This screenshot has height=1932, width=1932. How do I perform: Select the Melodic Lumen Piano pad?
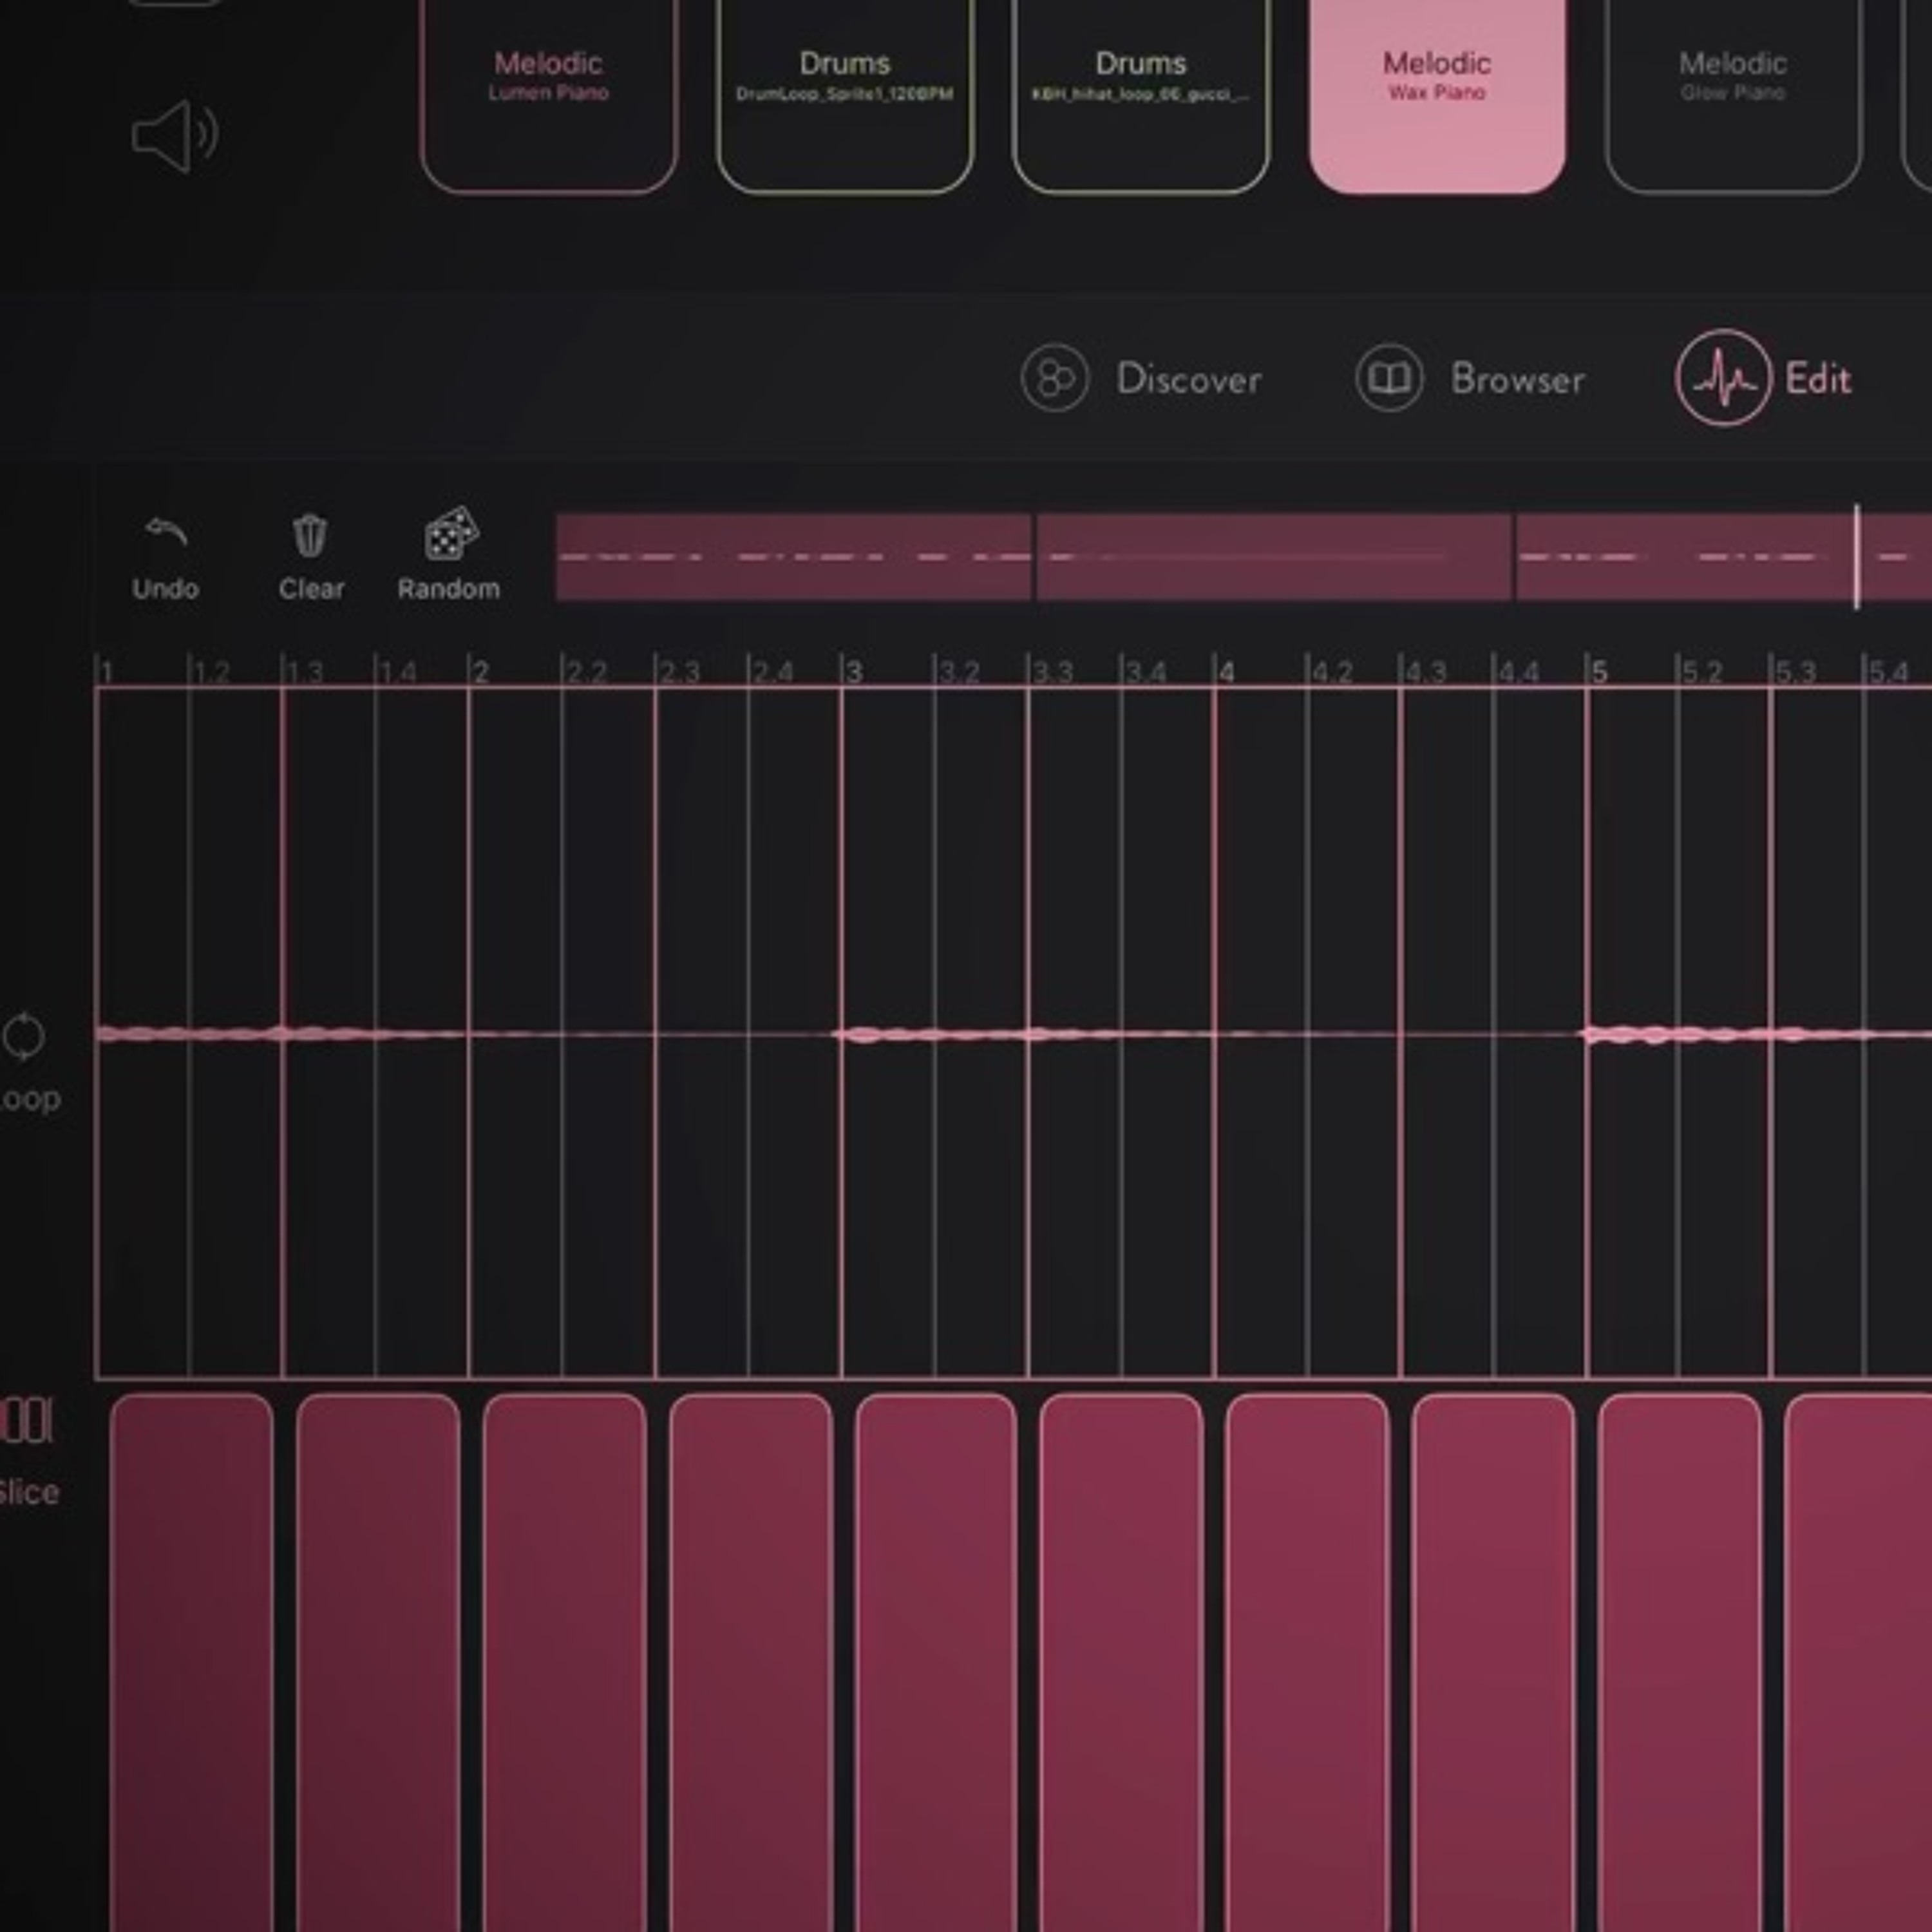click(548, 95)
